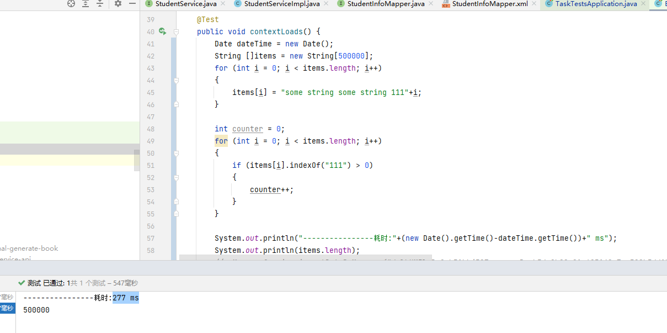Fold the code block starting at line 40
The image size is (667, 333).
[x=176, y=31]
